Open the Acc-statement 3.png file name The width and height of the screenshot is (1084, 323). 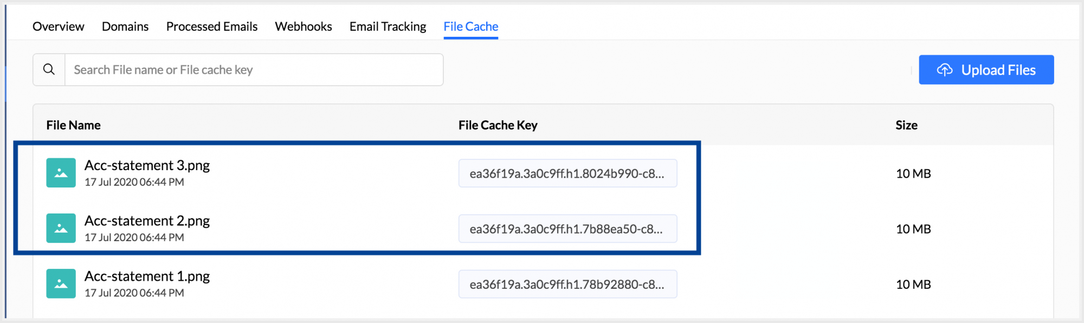pyautogui.click(x=147, y=165)
